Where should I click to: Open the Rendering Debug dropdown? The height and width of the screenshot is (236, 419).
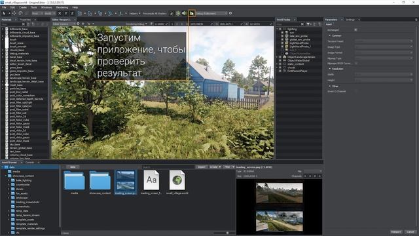click(x=136, y=24)
